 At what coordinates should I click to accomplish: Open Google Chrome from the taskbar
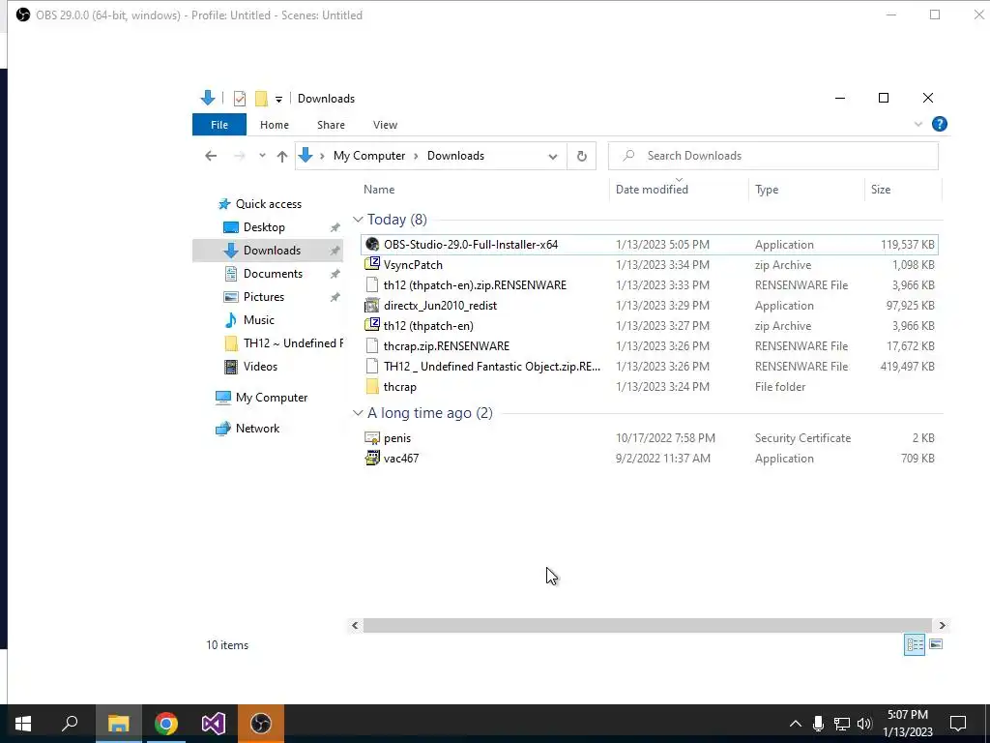tap(166, 724)
